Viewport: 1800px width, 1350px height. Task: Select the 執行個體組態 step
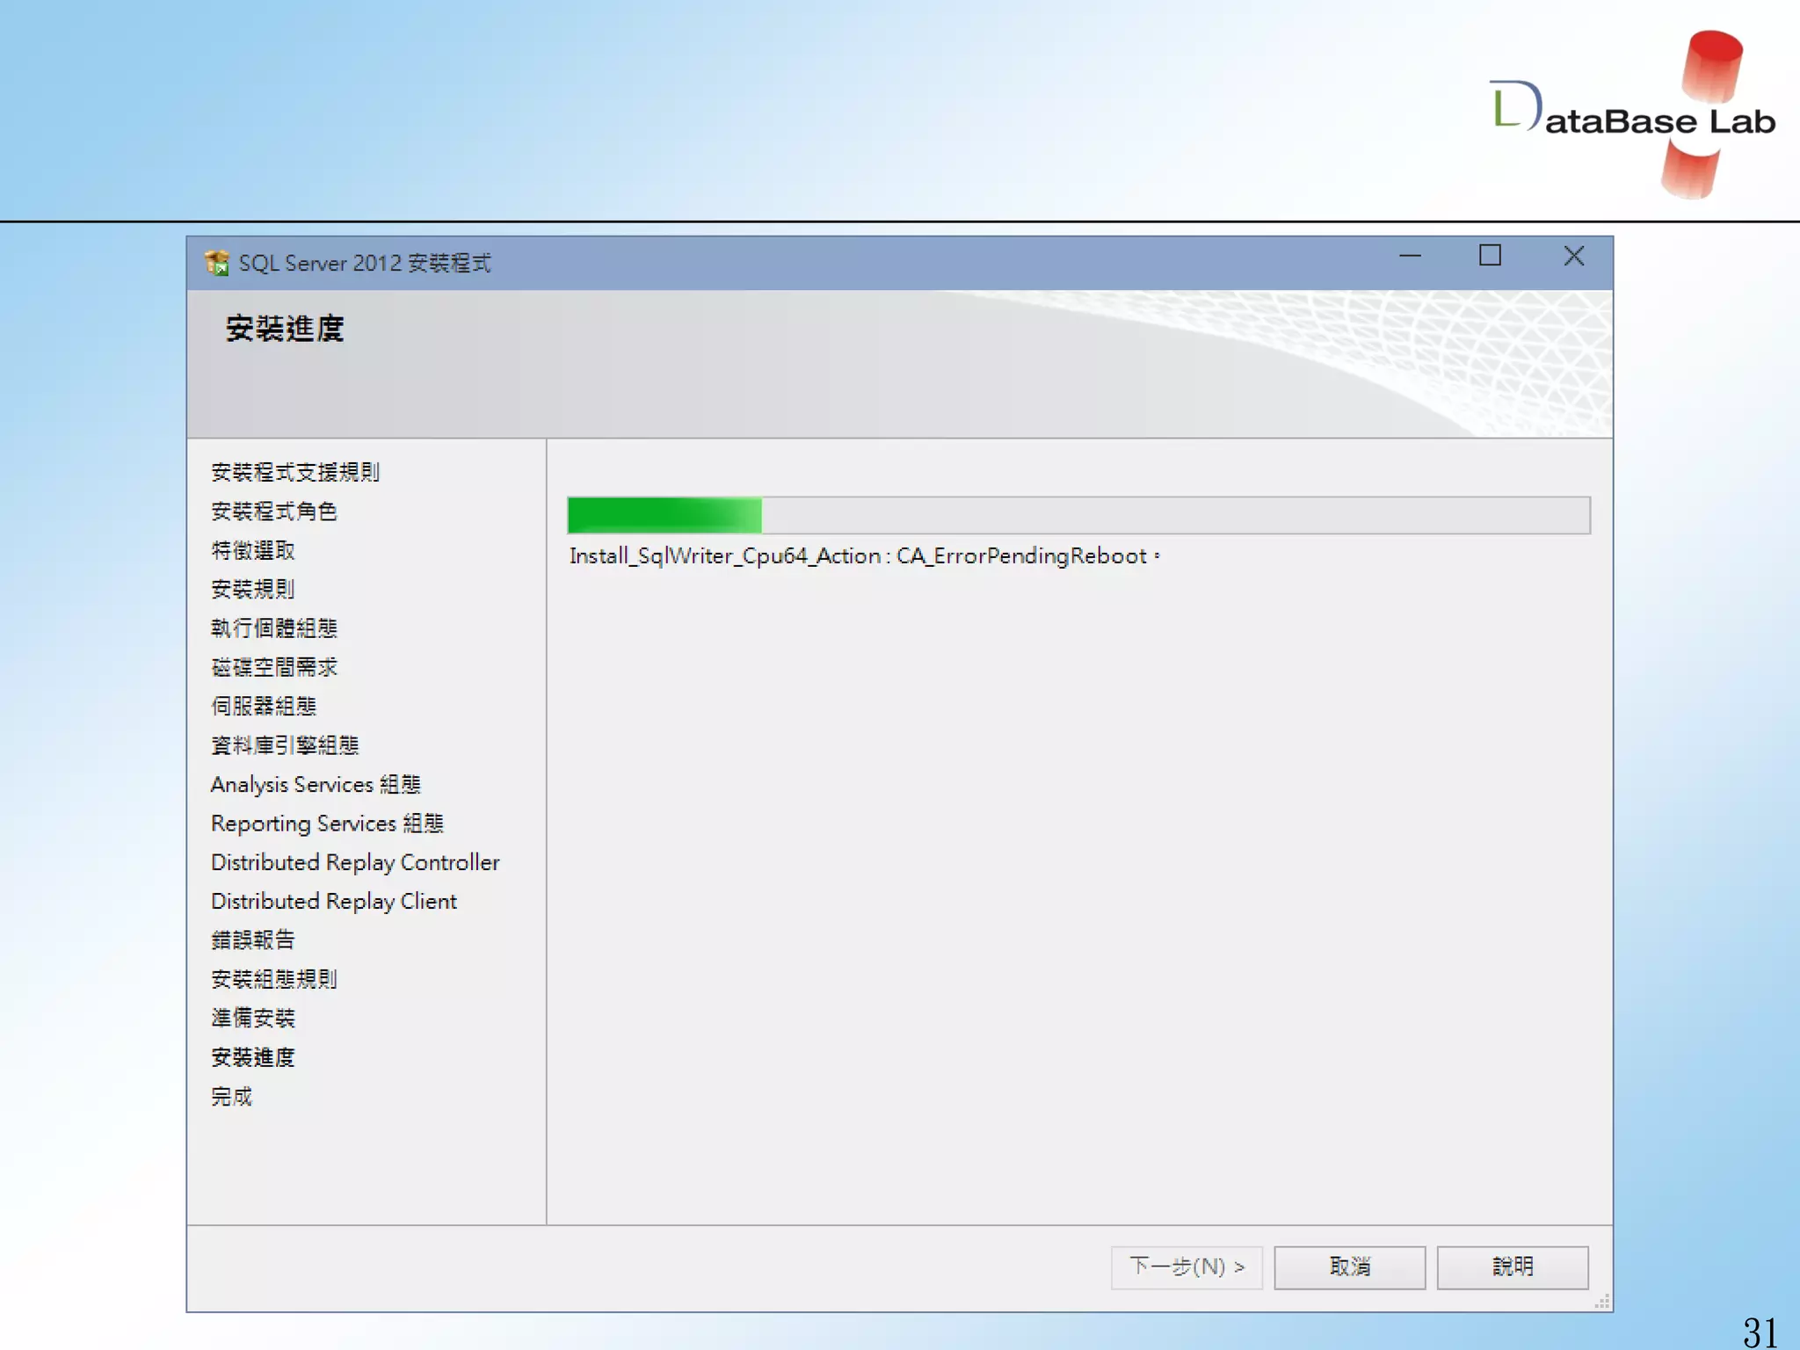274,628
